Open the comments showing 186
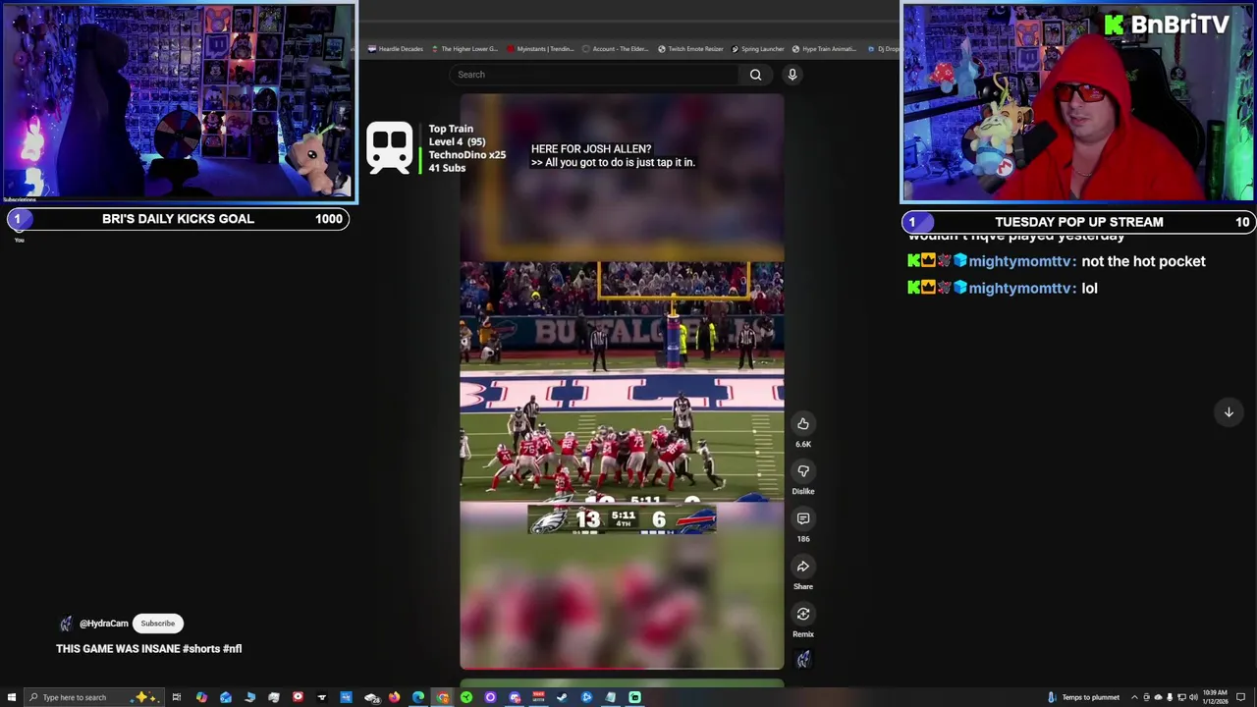 point(803,518)
